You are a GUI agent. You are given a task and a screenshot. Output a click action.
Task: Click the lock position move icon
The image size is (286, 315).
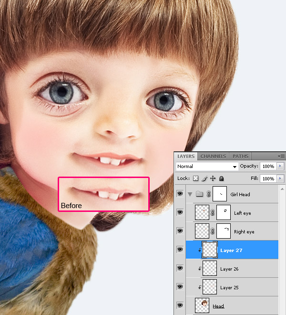click(x=213, y=178)
